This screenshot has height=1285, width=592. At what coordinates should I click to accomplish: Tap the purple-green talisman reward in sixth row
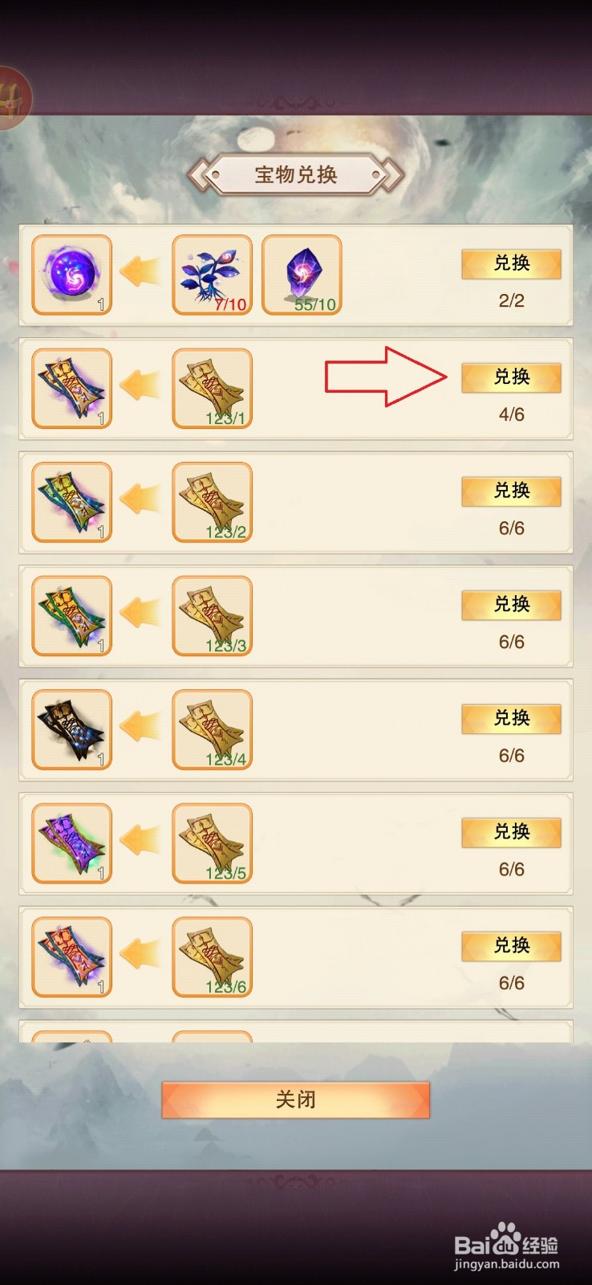click(x=71, y=843)
